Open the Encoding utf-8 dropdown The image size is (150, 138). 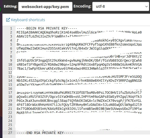pos(121,6)
